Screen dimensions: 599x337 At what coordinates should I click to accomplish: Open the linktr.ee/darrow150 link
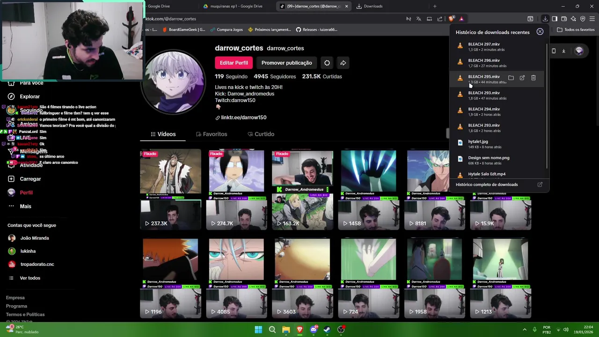click(241, 117)
